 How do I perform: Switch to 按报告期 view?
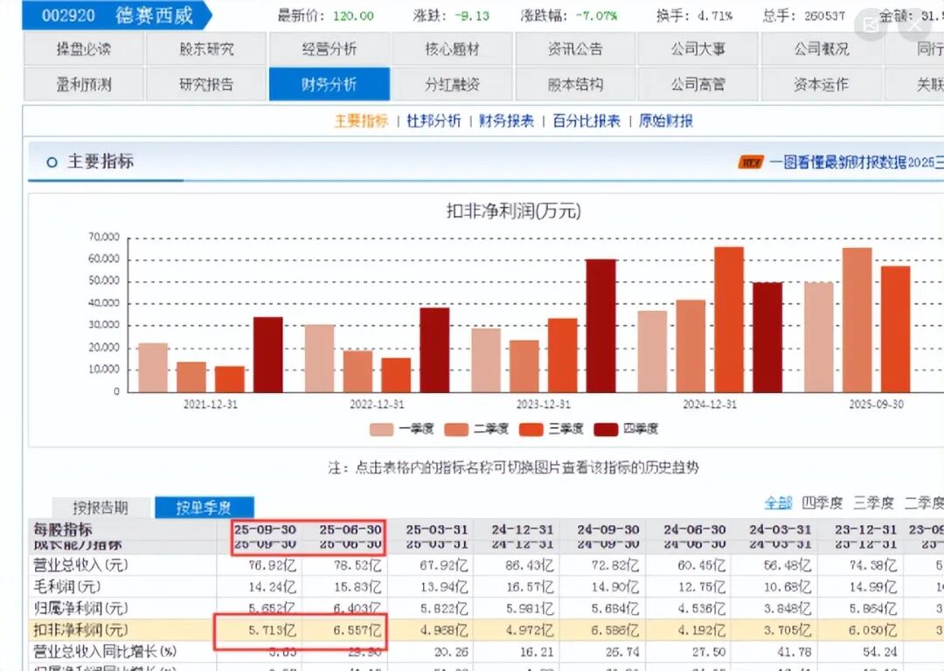[x=100, y=508]
